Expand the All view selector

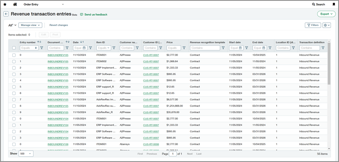click(x=12, y=25)
